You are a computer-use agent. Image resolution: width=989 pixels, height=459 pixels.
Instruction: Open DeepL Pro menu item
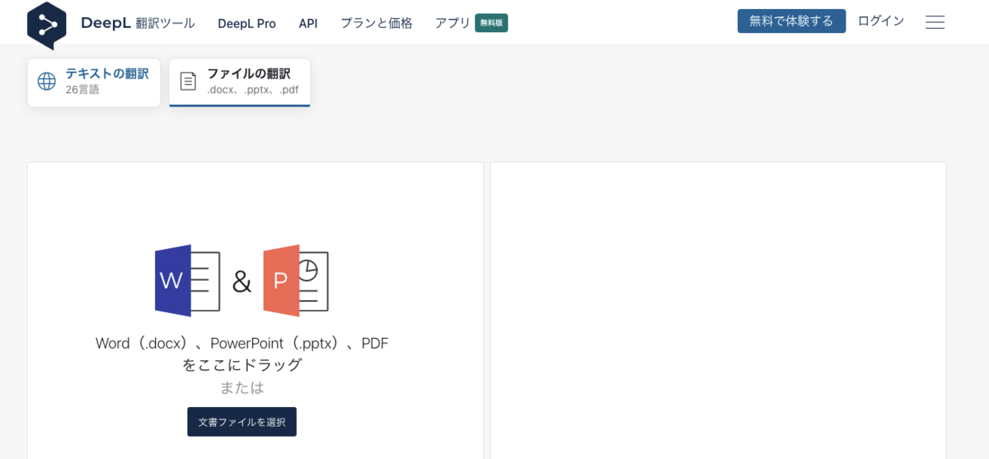coord(246,23)
